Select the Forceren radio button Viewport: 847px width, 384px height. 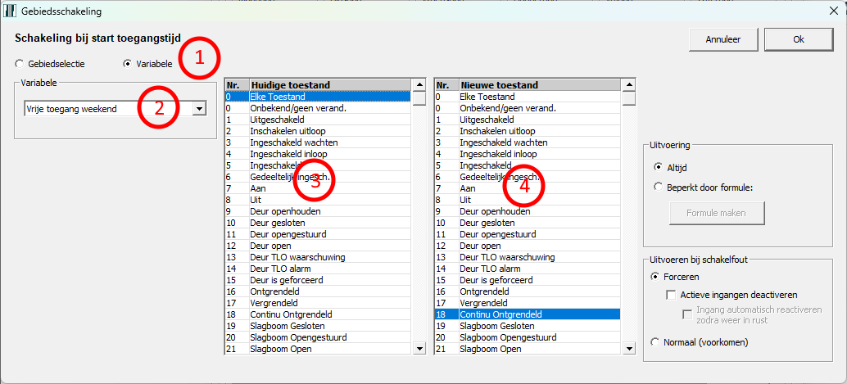(654, 277)
